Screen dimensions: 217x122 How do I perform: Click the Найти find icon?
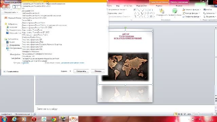pyautogui.click(x=205, y=9)
